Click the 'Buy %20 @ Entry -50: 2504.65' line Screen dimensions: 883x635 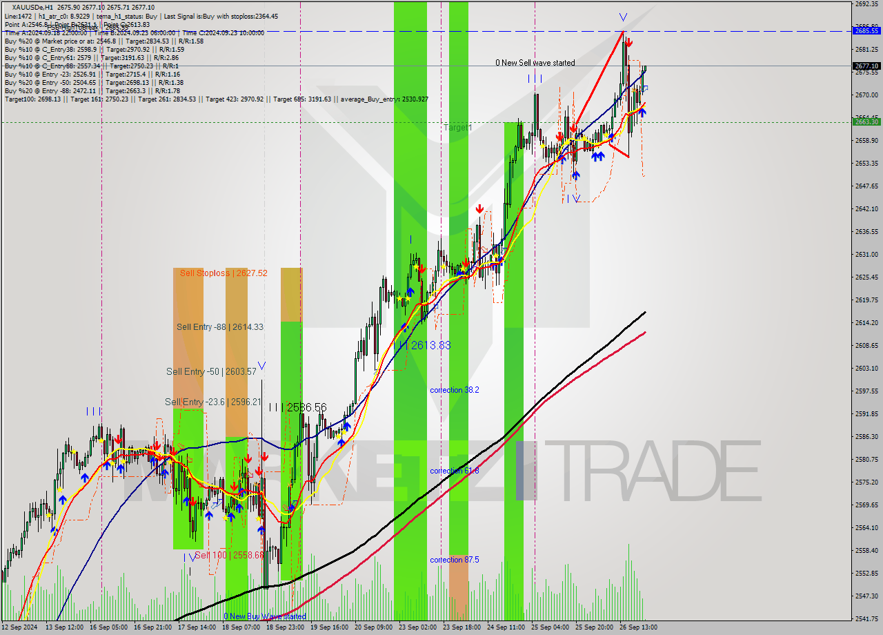[94, 82]
